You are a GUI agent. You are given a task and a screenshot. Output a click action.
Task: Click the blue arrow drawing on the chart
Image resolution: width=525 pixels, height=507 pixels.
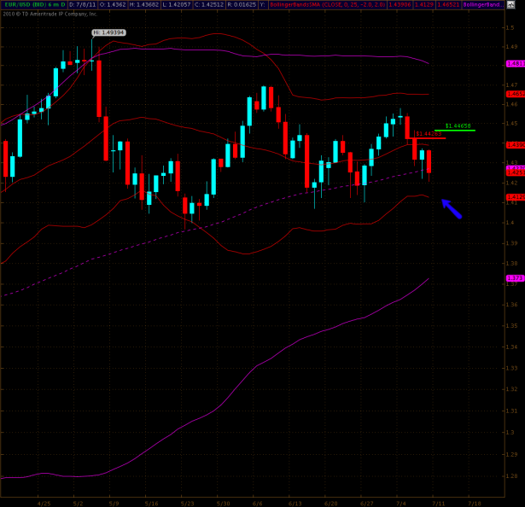(452, 208)
